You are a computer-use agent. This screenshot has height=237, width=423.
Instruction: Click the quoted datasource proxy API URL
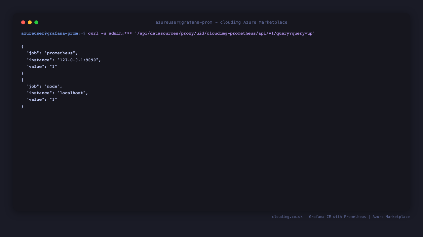(x=225, y=33)
